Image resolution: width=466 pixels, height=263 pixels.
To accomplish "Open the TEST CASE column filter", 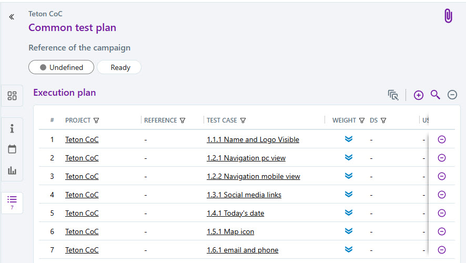I will 242,120.
